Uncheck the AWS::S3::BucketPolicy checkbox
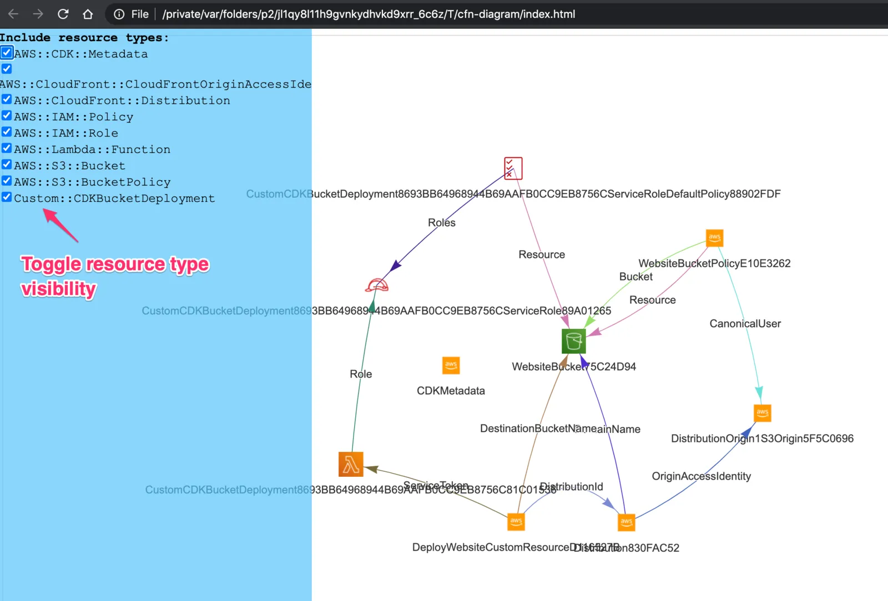888x601 pixels. [x=7, y=181]
